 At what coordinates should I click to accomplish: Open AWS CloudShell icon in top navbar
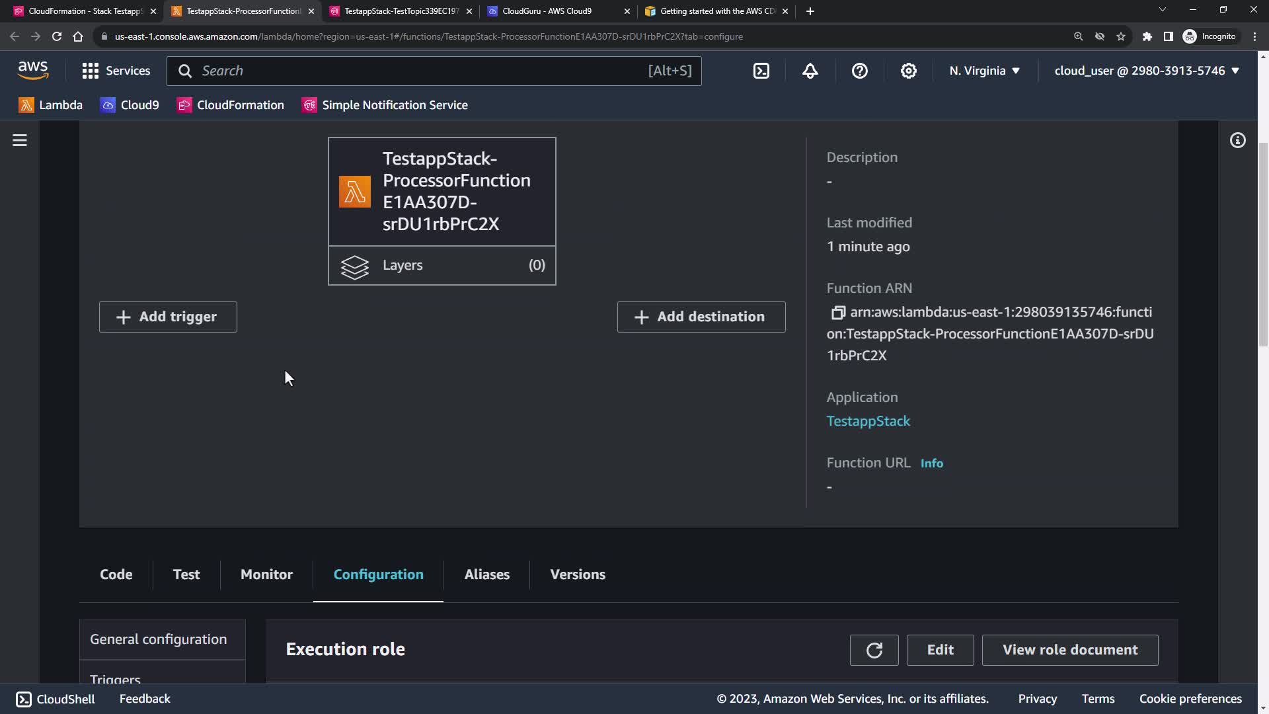[x=761, y=71]
